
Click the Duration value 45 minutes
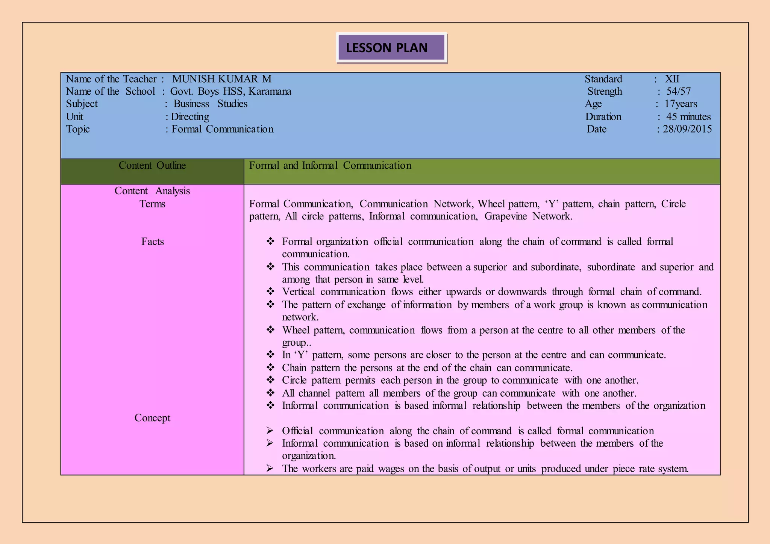(688, 116)
